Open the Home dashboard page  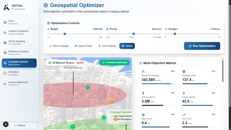(x=19, y=22)
